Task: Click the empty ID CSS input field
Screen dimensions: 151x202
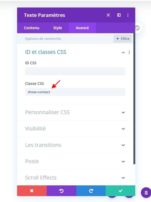Action: tap(75, 71)
